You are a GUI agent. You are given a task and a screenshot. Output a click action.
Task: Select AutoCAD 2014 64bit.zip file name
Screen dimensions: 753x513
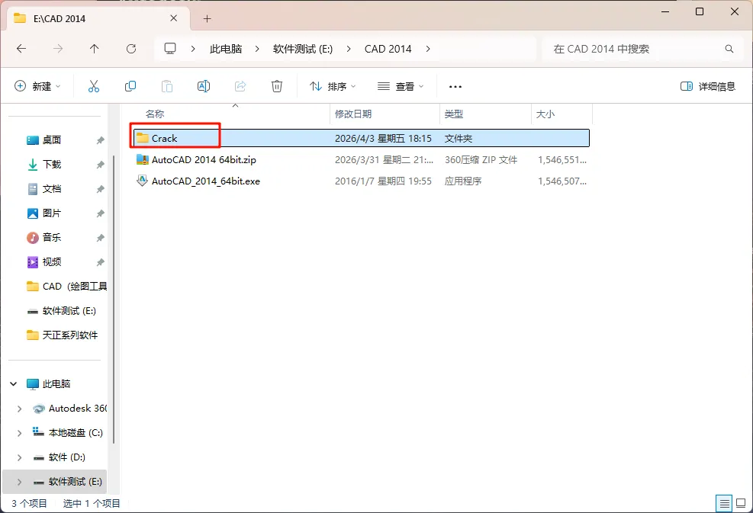click(x=204, y=160)
